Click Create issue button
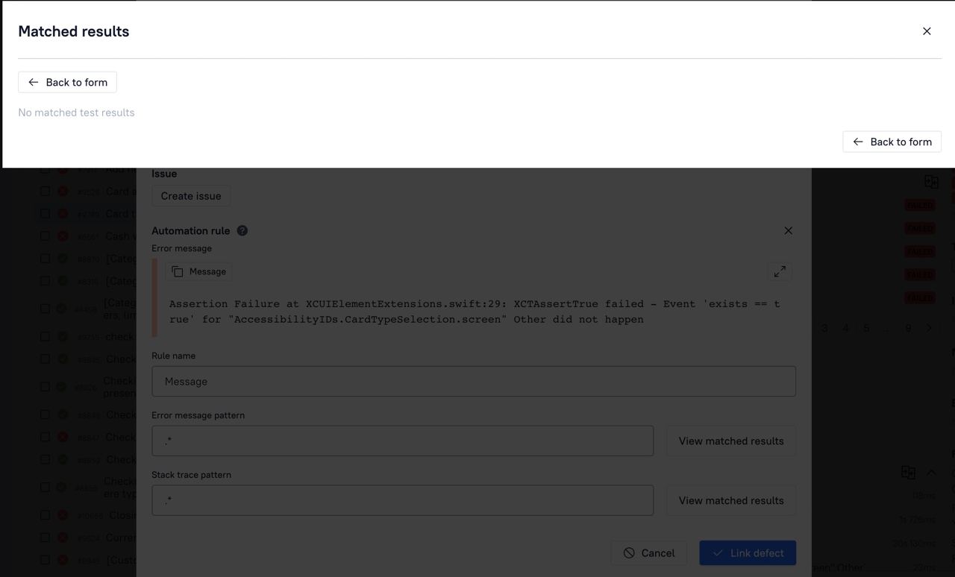Viewport: 955px width, 577px height. (191, 196)
